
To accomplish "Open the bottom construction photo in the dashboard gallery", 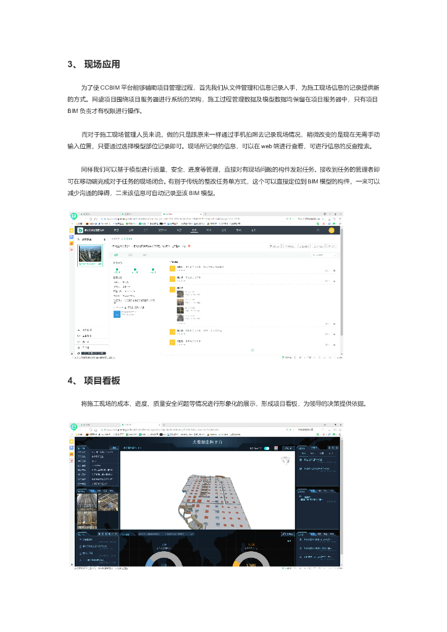I will coord(86,520).
